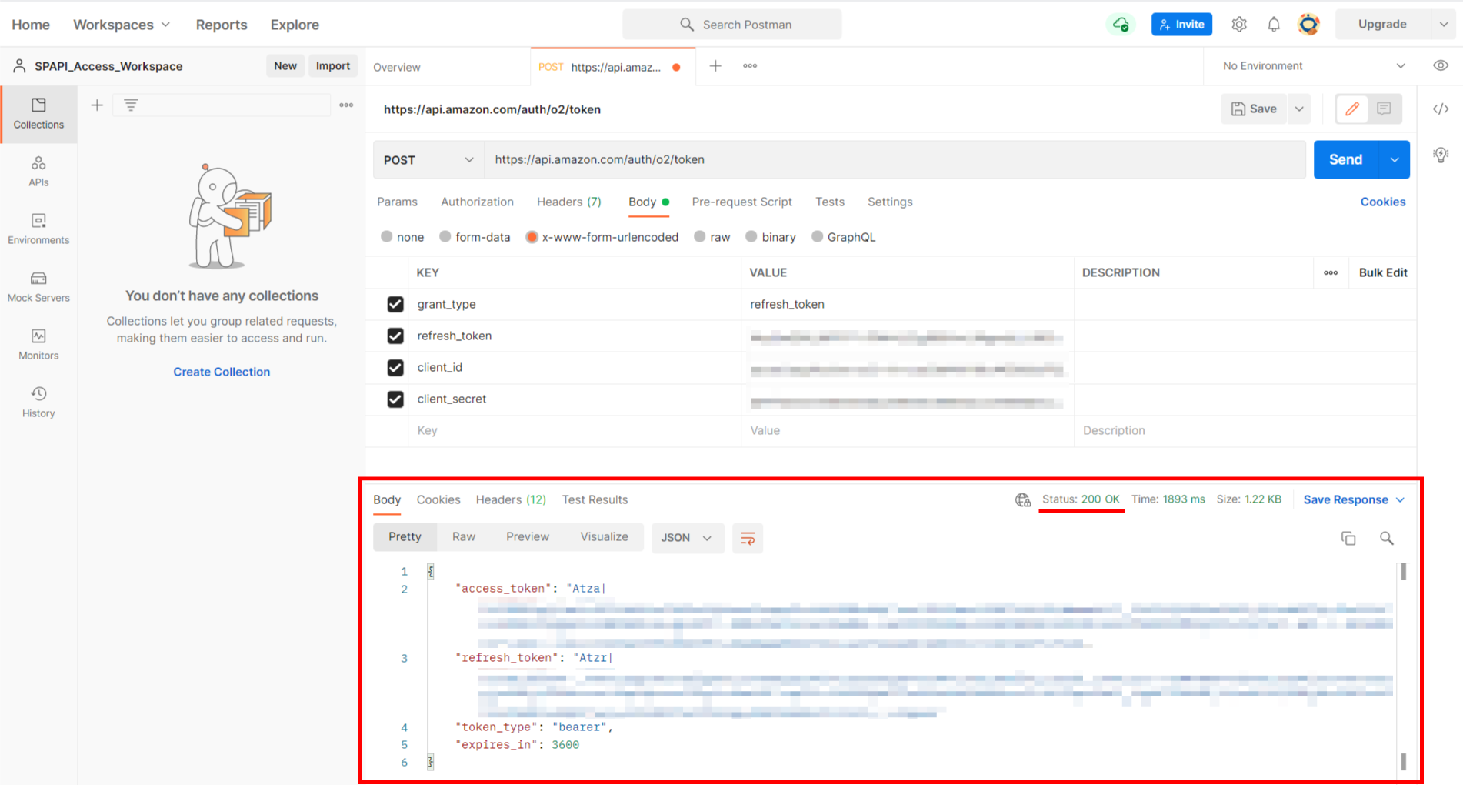Open the APIs sidebar panel
The height and width of the screenshot is (785, 1463).
(x=38, y=170)
